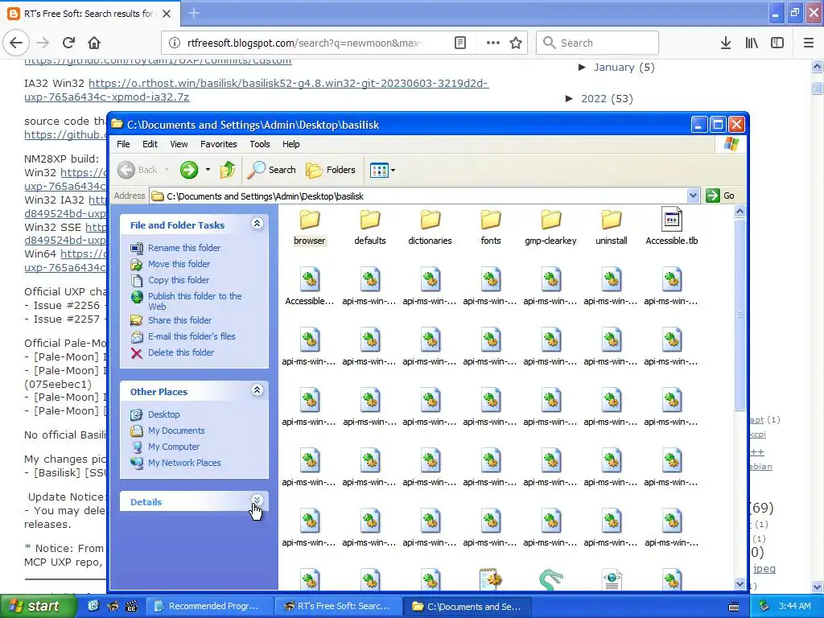Go to My Network Places
824x618 pixels.
pyautogui.click(x=184, y=463)
